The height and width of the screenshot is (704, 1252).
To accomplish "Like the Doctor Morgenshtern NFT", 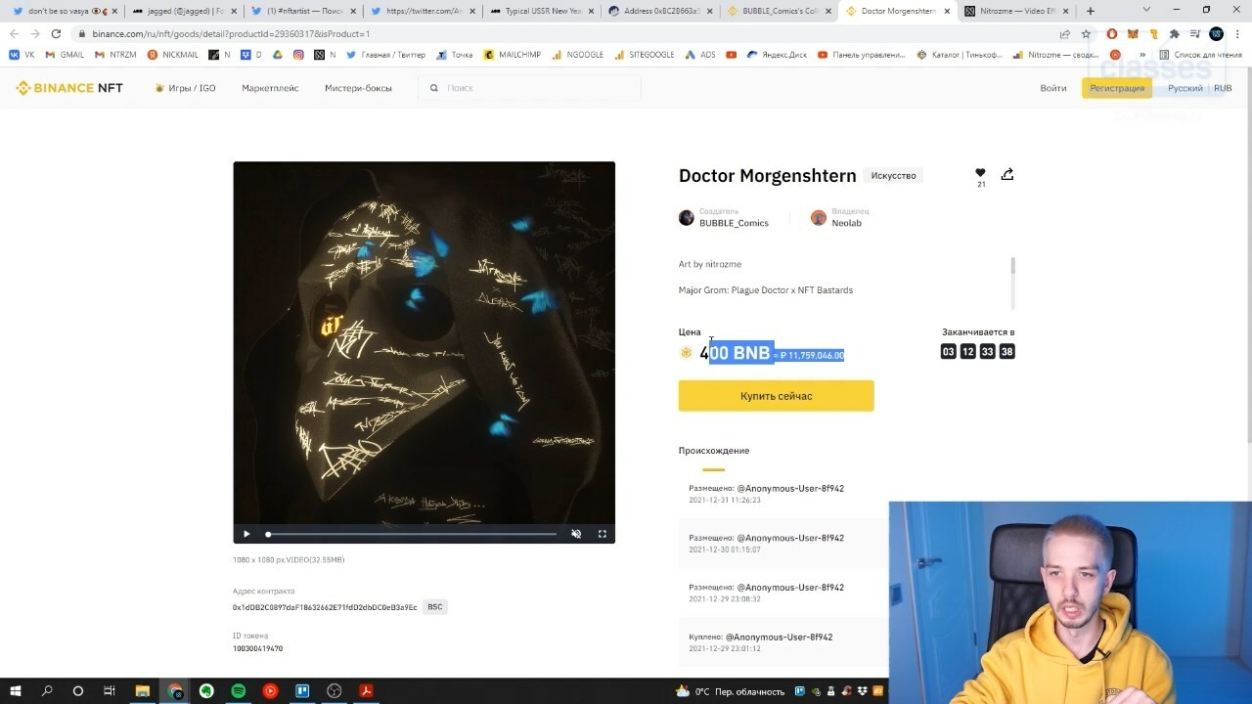I will (980, 173).
